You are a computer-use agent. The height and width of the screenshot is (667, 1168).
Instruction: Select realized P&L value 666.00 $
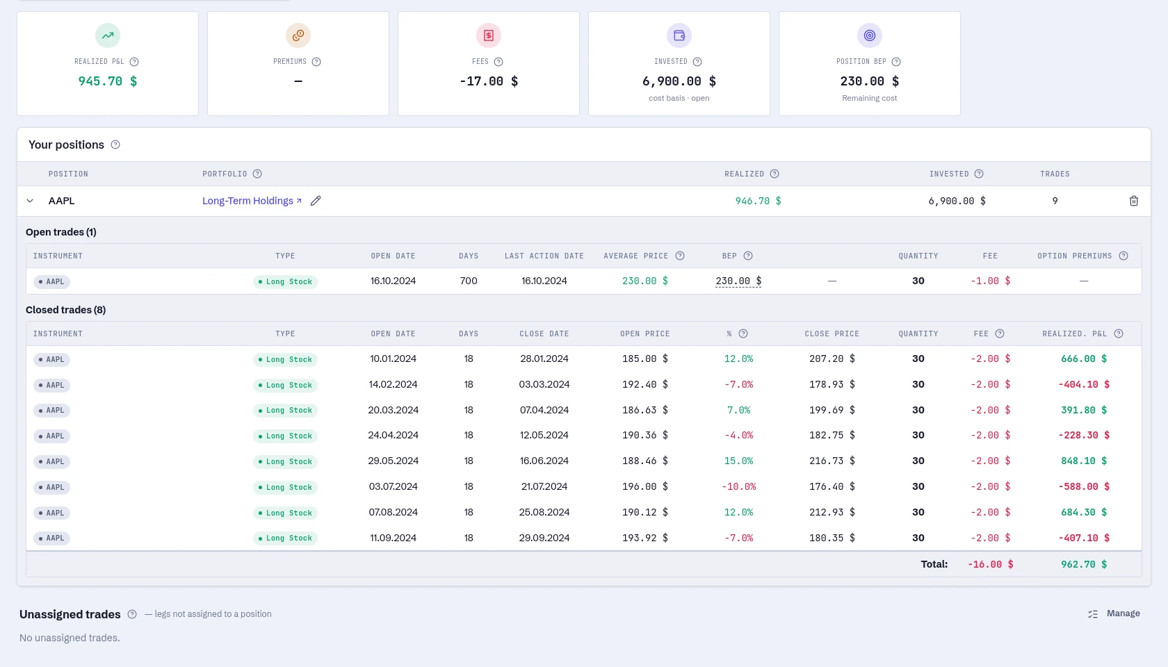coord(1084,359)
